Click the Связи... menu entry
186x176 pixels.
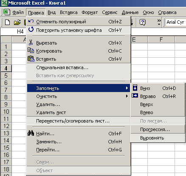(x=79, y=162)
